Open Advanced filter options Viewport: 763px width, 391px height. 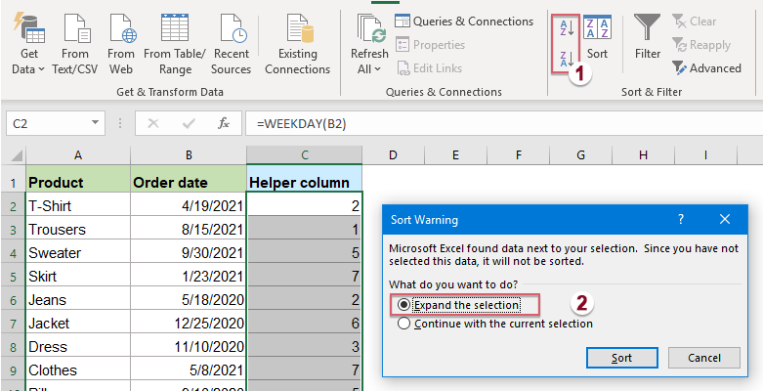(x=705, y=68)
